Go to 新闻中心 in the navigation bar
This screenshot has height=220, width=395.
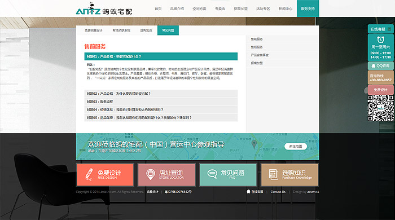point(286,9)
